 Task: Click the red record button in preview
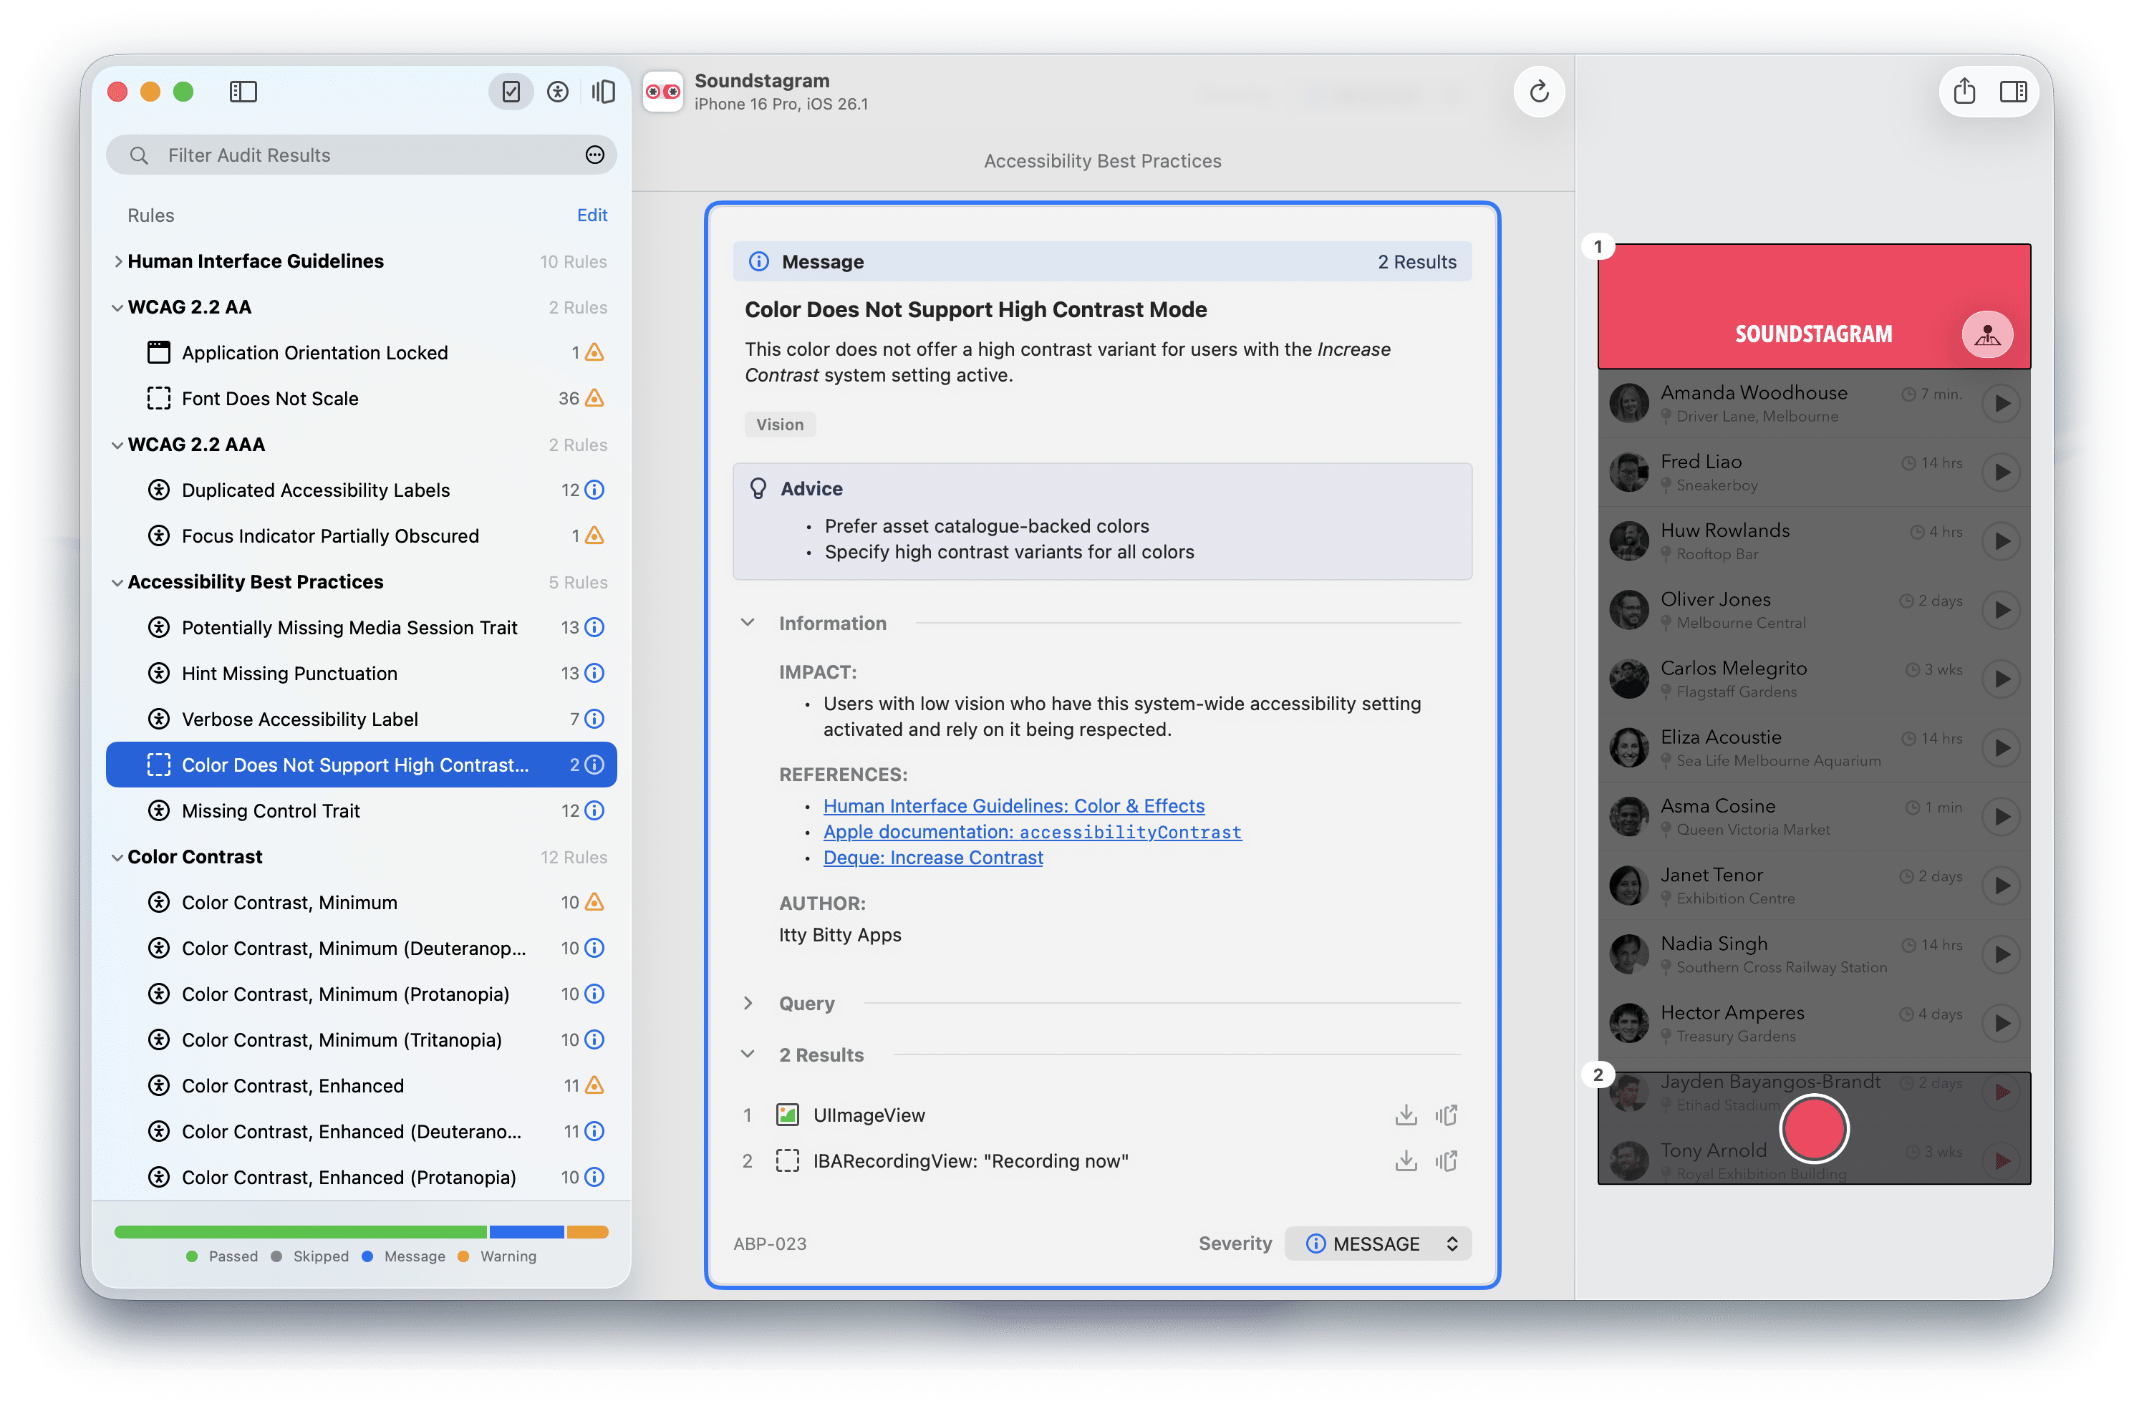coord(1814,1129)
